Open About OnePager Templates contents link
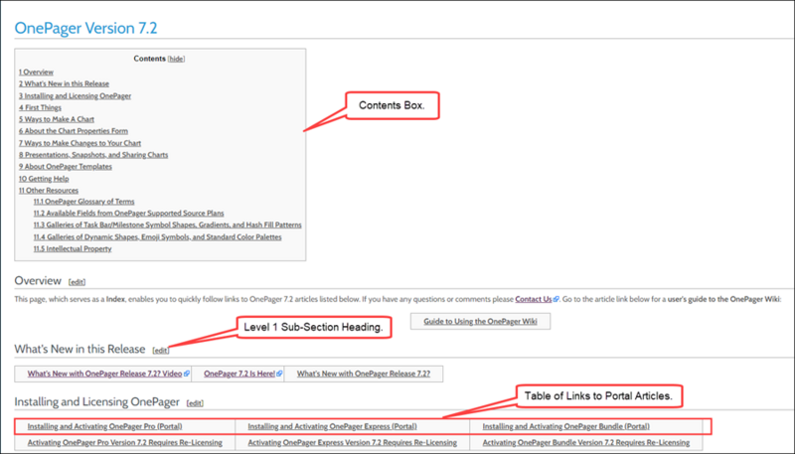795x454 pixels. pos(66,166)
